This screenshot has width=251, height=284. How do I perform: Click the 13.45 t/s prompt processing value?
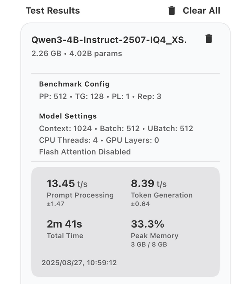point(67,183)
